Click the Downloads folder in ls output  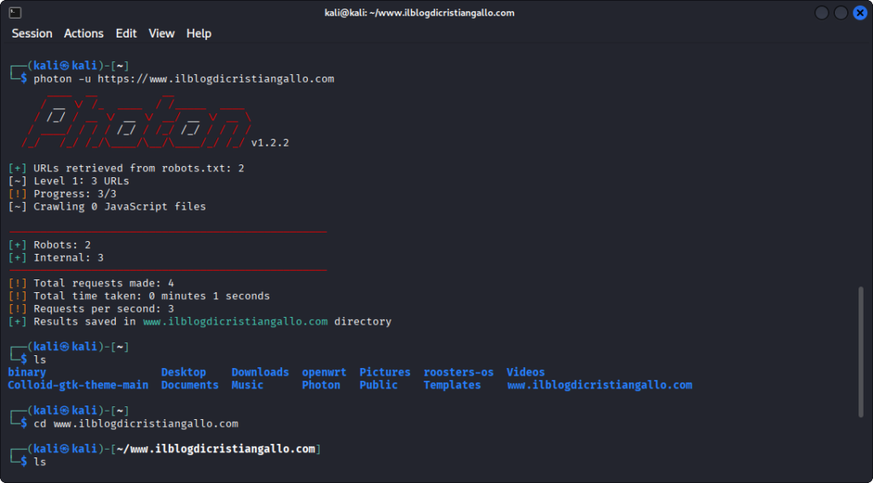click(260, 372)
